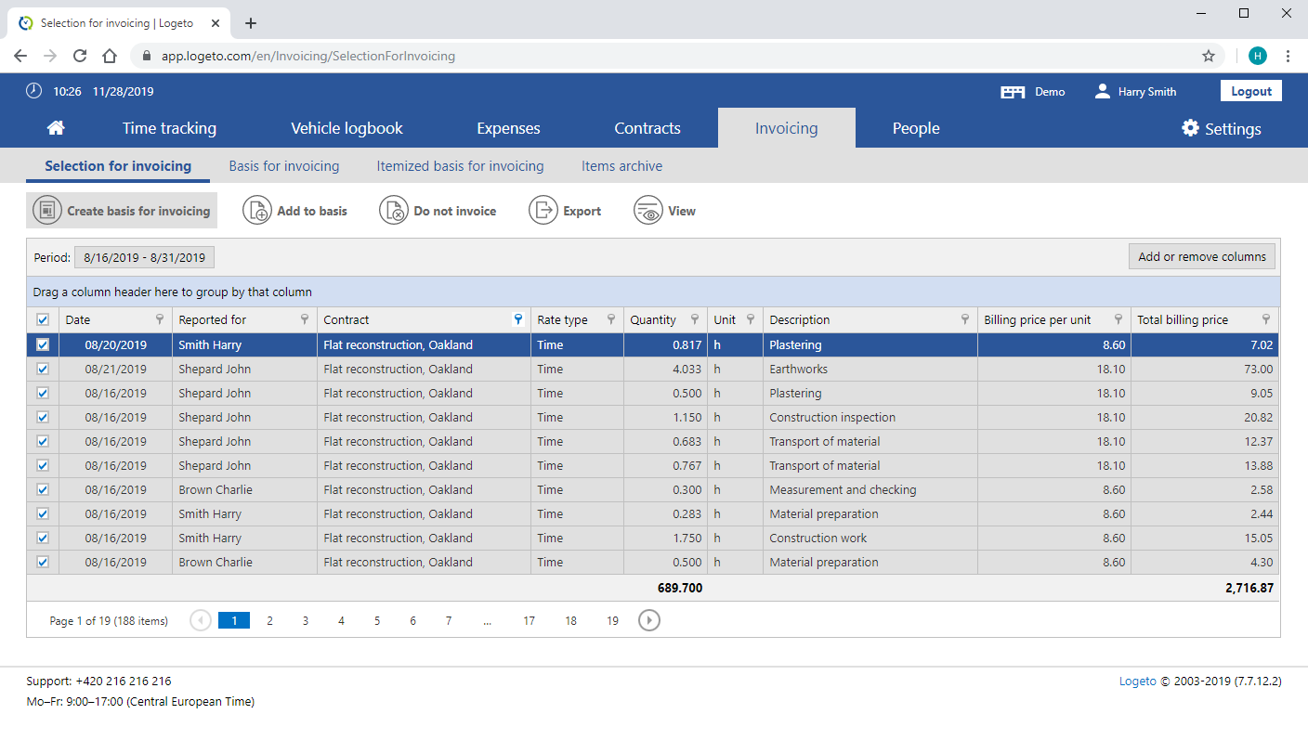Select the Brown Charlie Material preparation row
The image size is (1308, 740).
[653, 562]
